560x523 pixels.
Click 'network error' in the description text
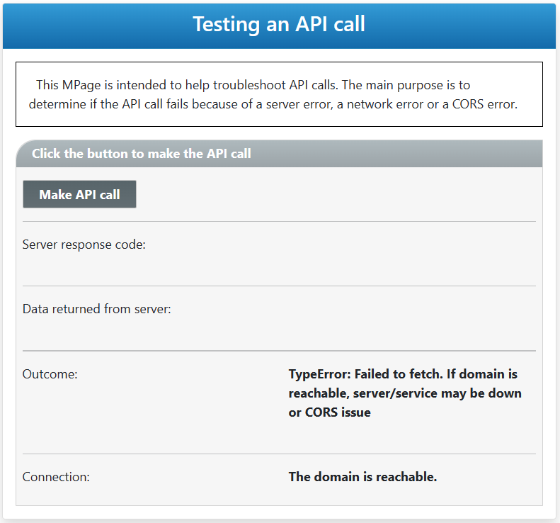click(x=385, y=104)
